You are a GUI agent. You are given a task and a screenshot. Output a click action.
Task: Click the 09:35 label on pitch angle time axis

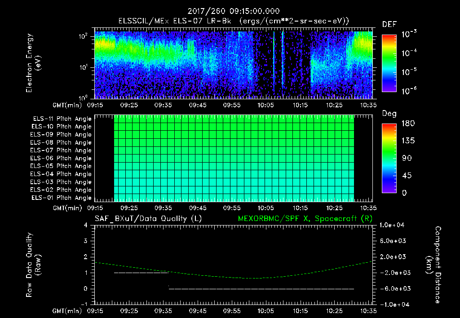click(x=164, y=208)
